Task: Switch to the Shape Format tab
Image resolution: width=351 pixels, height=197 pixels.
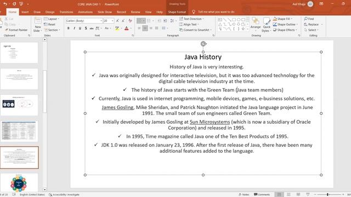Action: point(177,12)
